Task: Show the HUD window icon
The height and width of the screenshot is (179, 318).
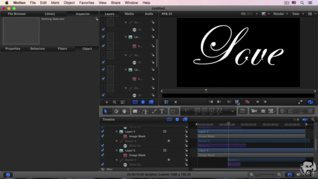Action: (242, 111)
